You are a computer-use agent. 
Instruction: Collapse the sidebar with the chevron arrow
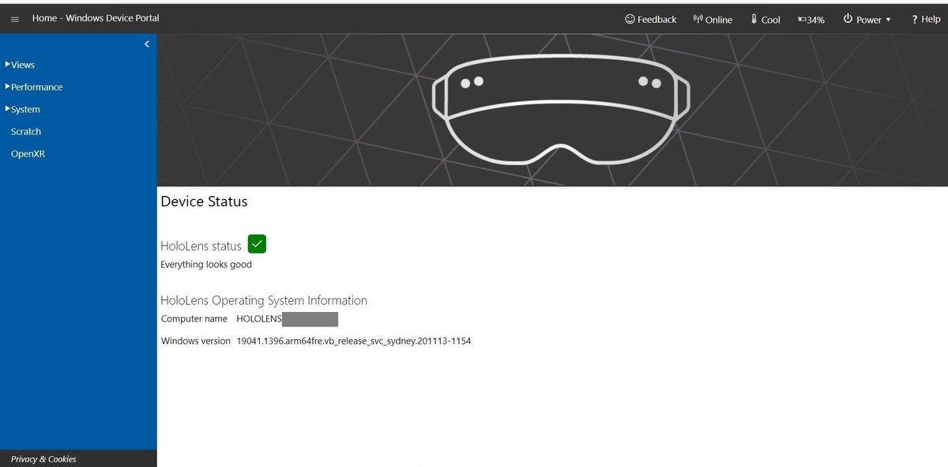point(147,44)
